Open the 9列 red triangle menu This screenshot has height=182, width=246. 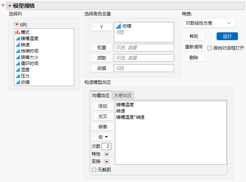coord(17,24)
